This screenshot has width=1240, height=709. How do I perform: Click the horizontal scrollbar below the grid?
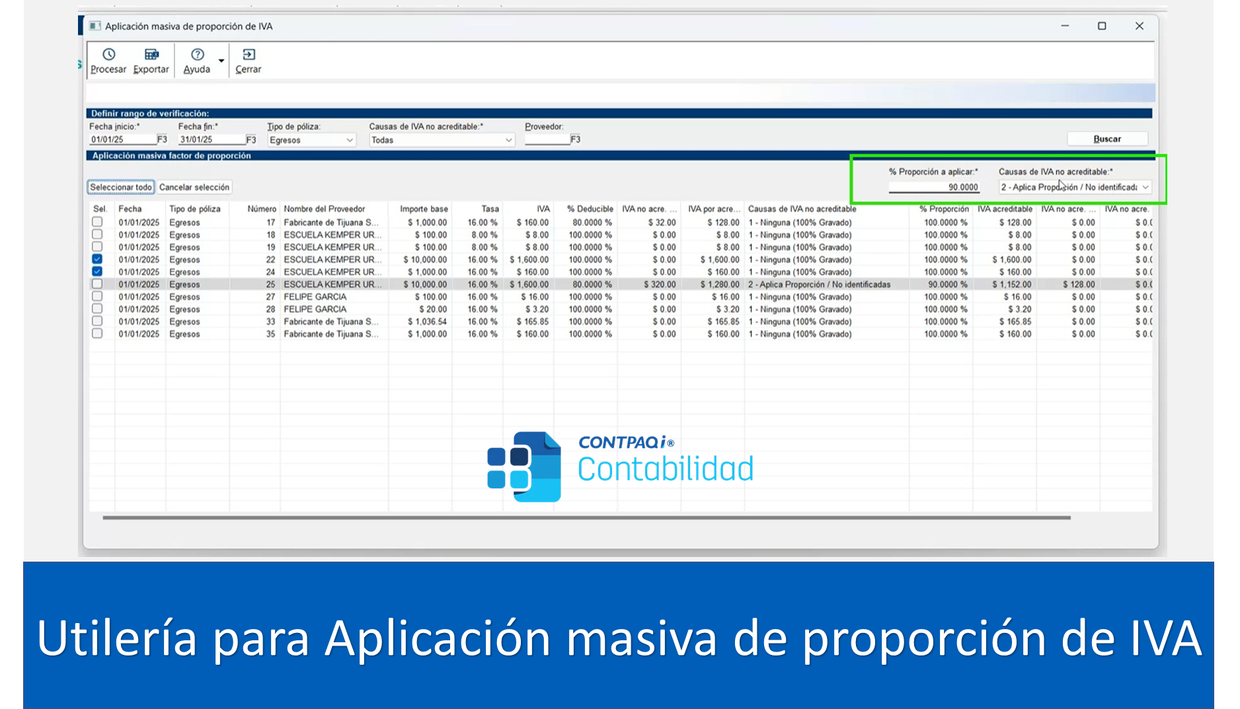(x=586, y=518)
